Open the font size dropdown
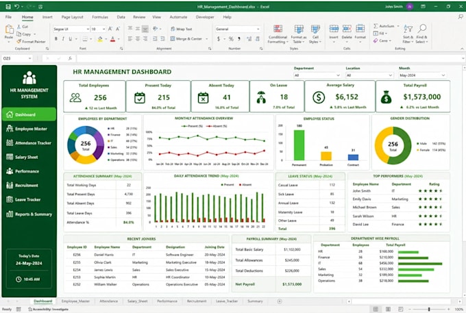Screen dimensions: 466x313 [x=103, y=29]
